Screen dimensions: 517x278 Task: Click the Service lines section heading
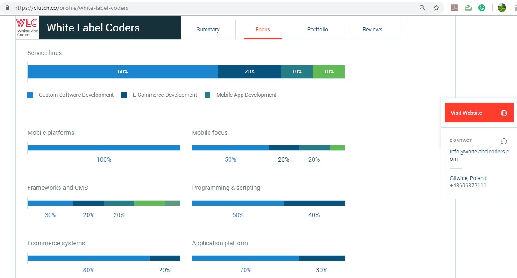tap(45, 53)
